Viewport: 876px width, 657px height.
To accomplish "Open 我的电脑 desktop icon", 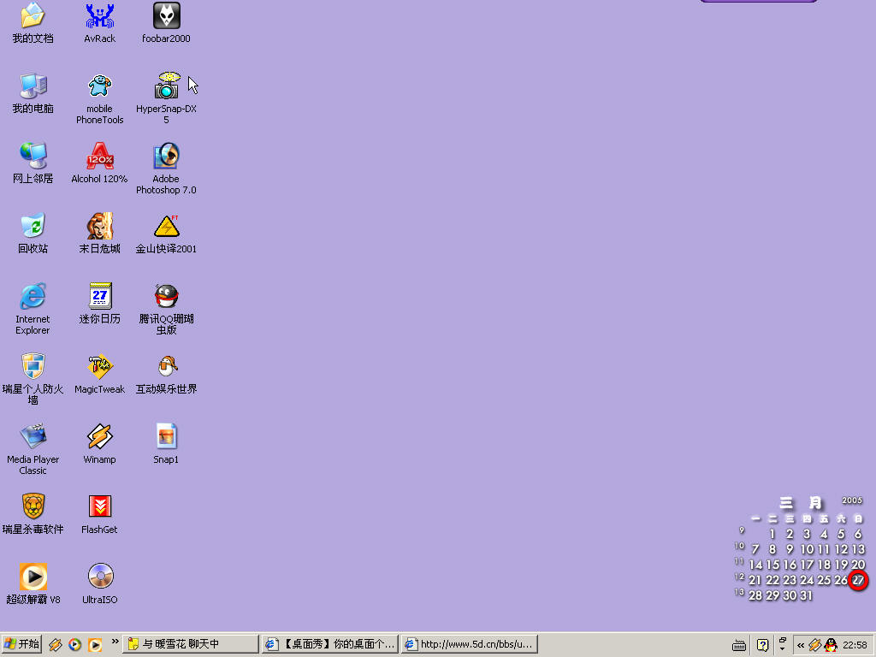I will (33, 86).
